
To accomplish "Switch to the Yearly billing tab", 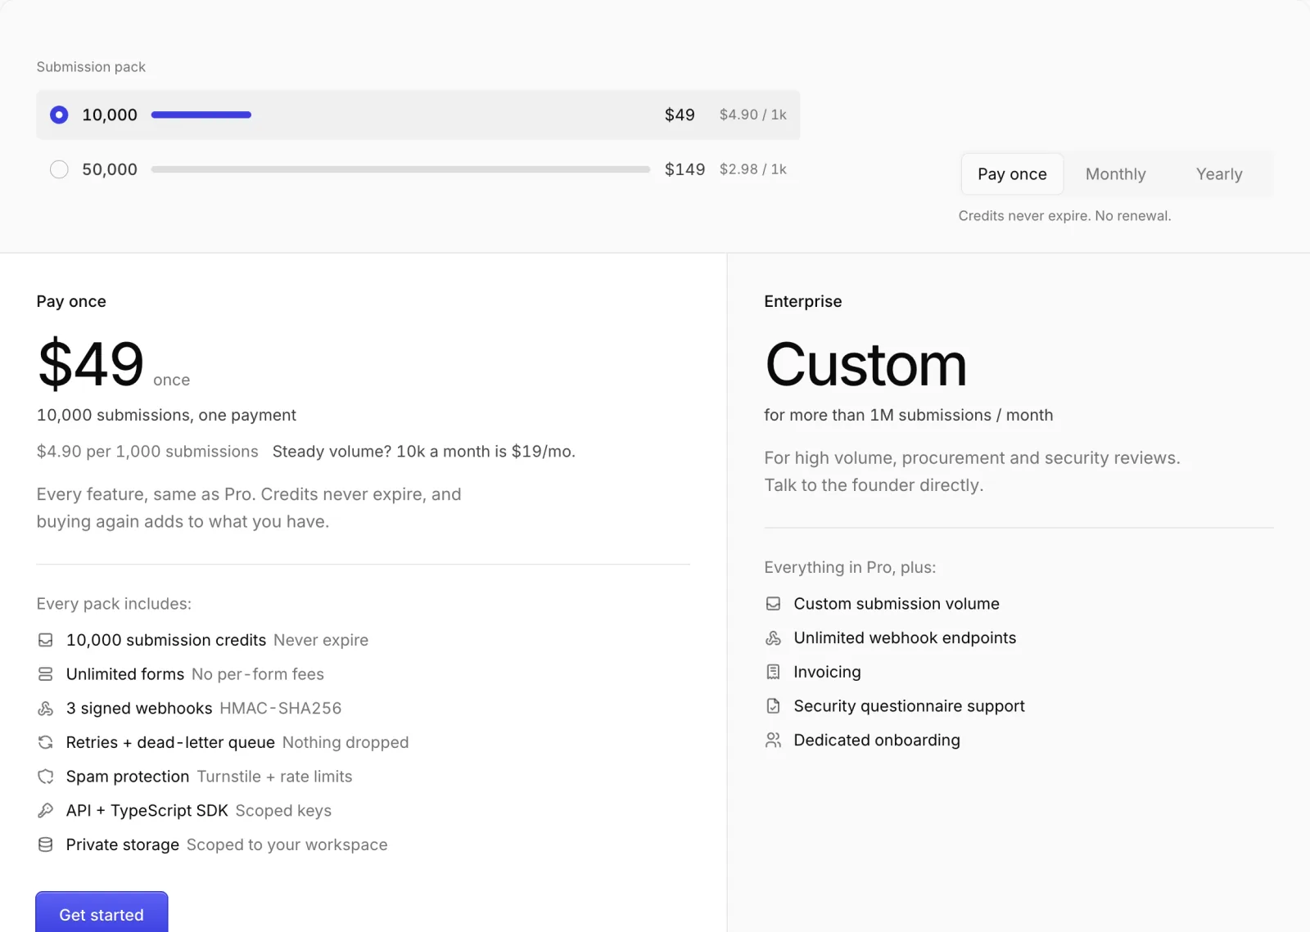I will (1219, 174).
